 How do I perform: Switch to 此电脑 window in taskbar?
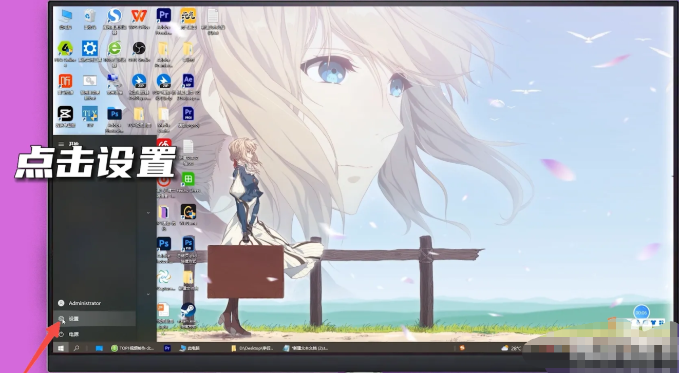pyautogui.click(x=190, y=348)
